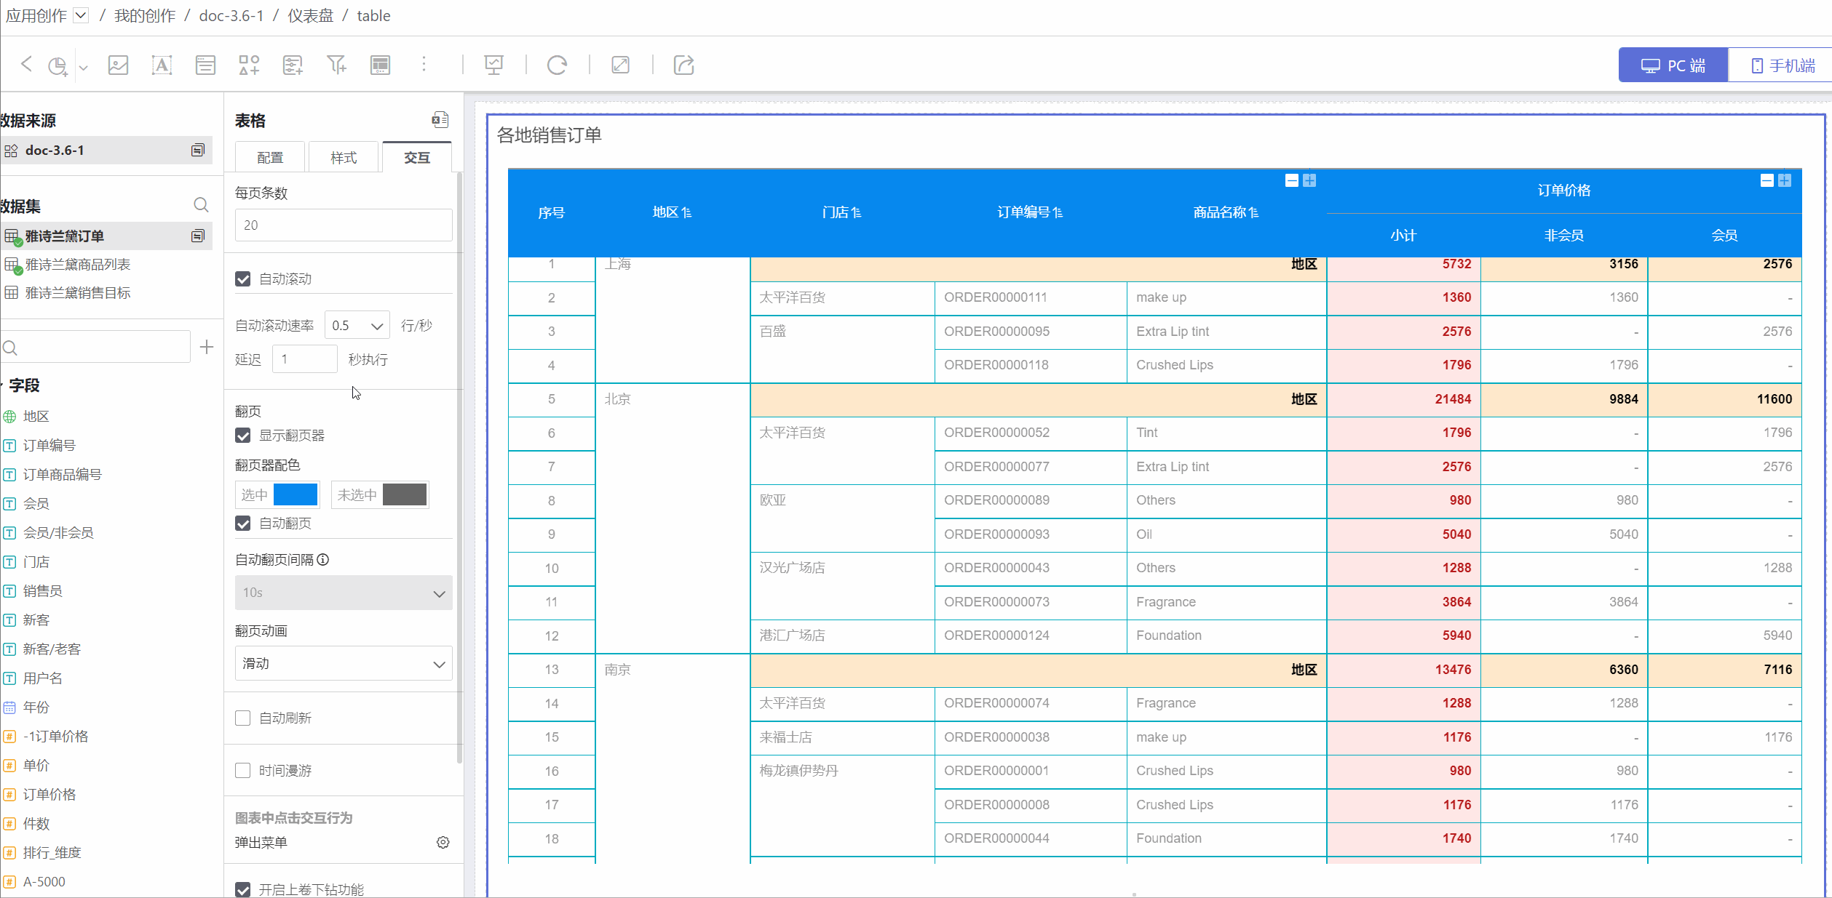Open the auto-scroll speed dropdown showing 0.5
This screenshot has width=1832, height=898.
pos(357,326)
